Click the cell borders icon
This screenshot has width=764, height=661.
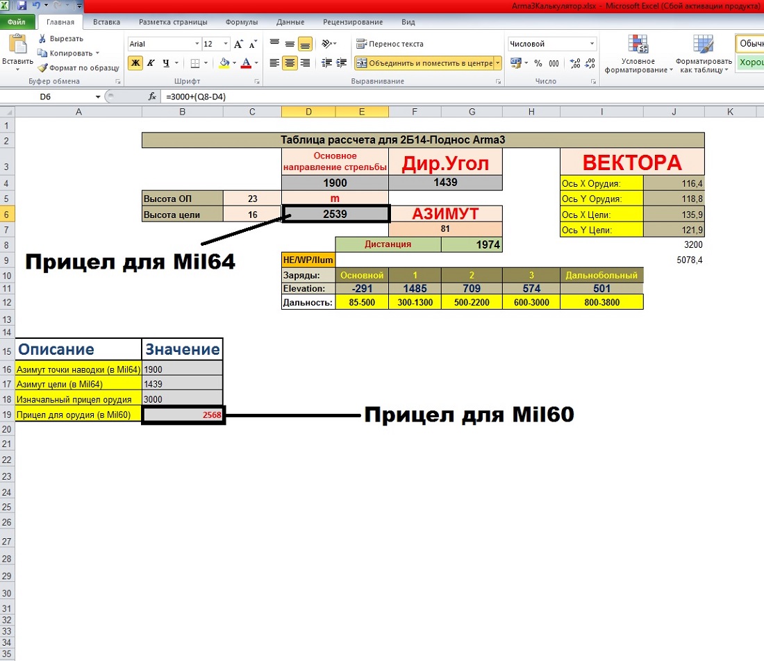point(195,62)
